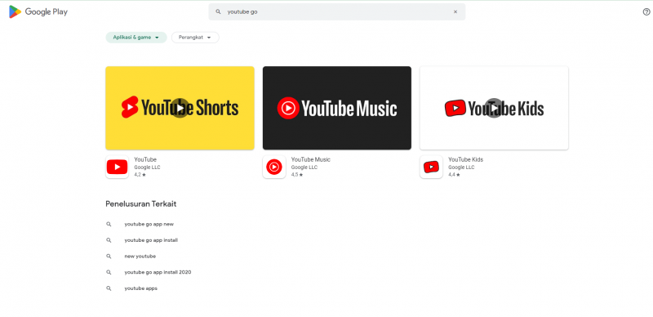This screenshot has width=653, height=317.
Task: Open the YouTube Music banner thumbnail
Action: (x=337, y=108)
